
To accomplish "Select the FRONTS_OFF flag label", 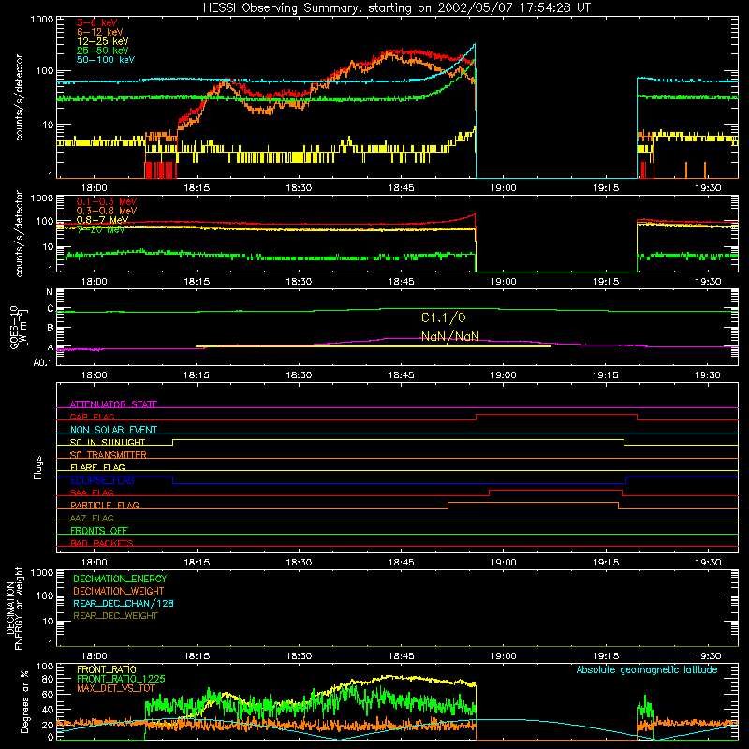I will pos(99,530).
